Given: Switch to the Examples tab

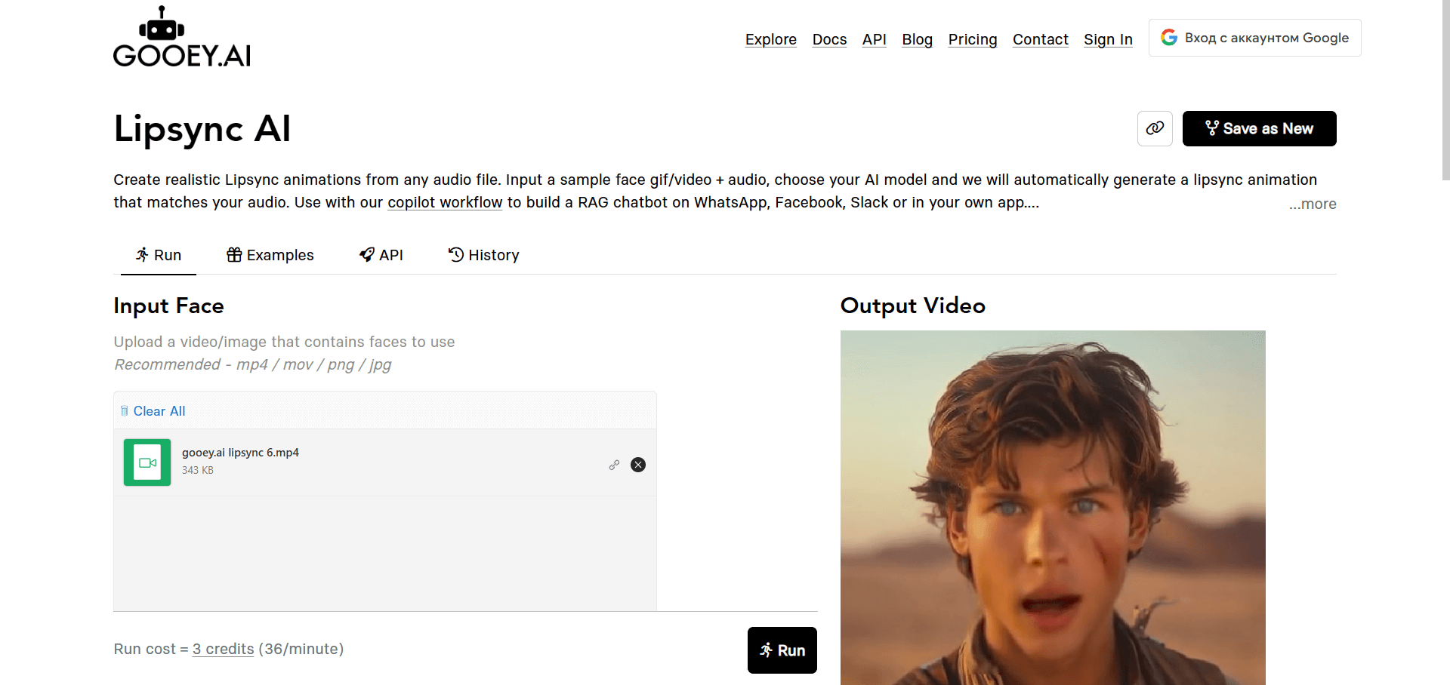Looking at the screenshot, I should (x=270, y=255).
